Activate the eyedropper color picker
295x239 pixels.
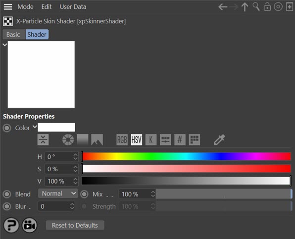(x=219, y=140)
